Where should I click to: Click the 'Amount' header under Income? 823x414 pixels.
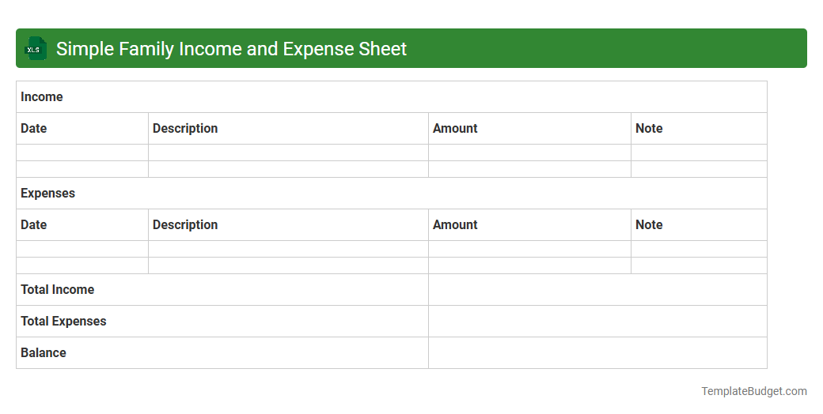coord(529,129)
